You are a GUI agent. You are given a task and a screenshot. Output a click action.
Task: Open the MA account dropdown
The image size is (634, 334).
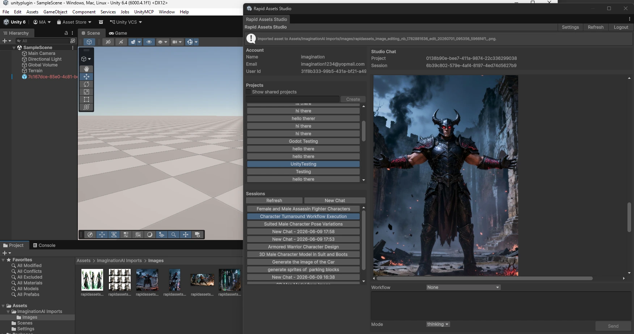(x=42, y=22)
